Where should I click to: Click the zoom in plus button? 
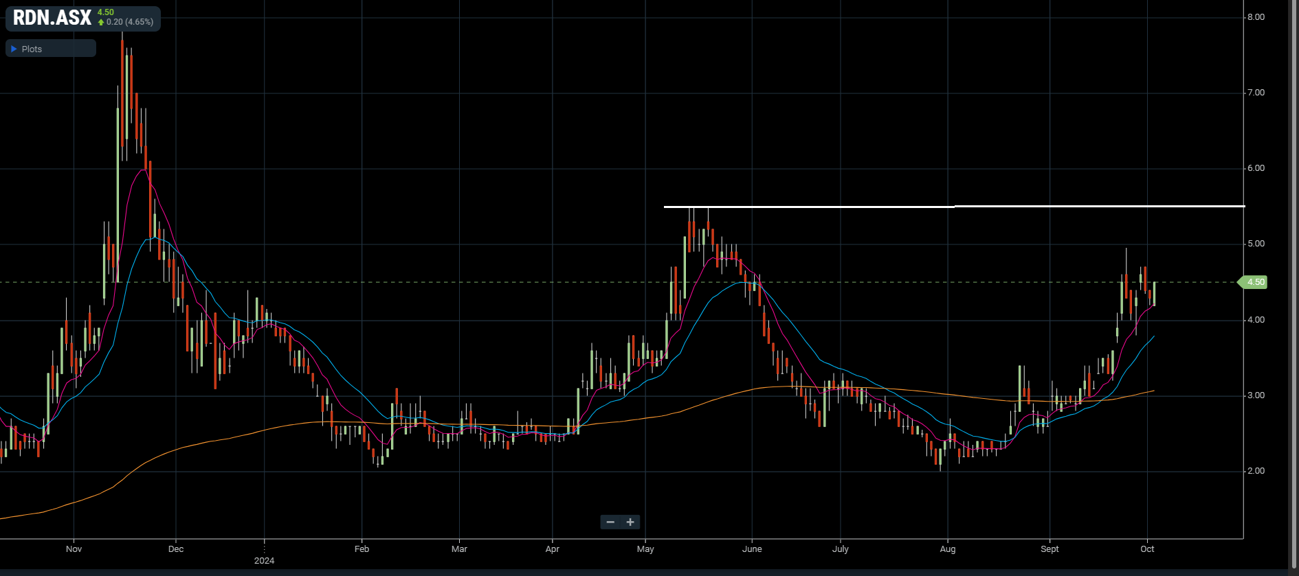630,522
